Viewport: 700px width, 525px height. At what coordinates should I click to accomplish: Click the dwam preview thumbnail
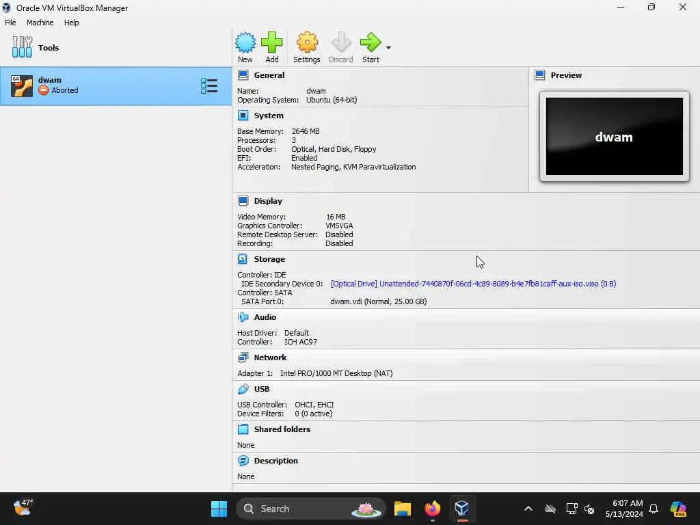[x=615, y=137]
